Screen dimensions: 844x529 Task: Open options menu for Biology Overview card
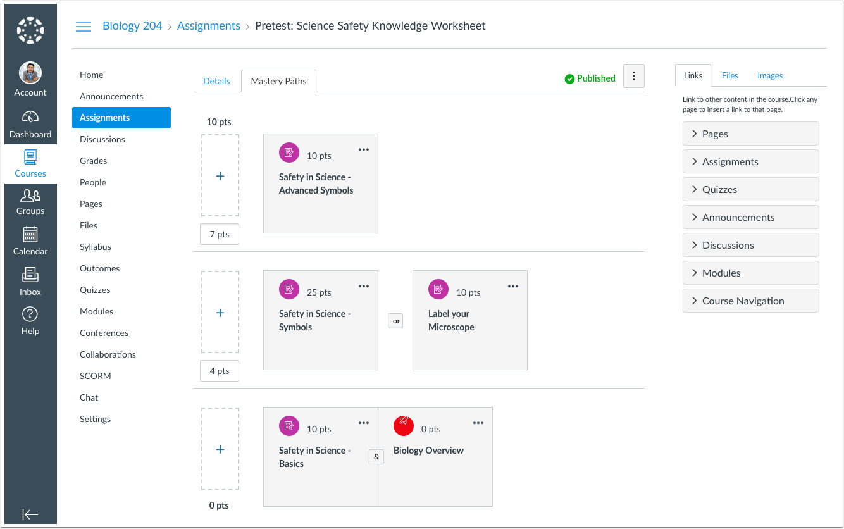point(478,423)
